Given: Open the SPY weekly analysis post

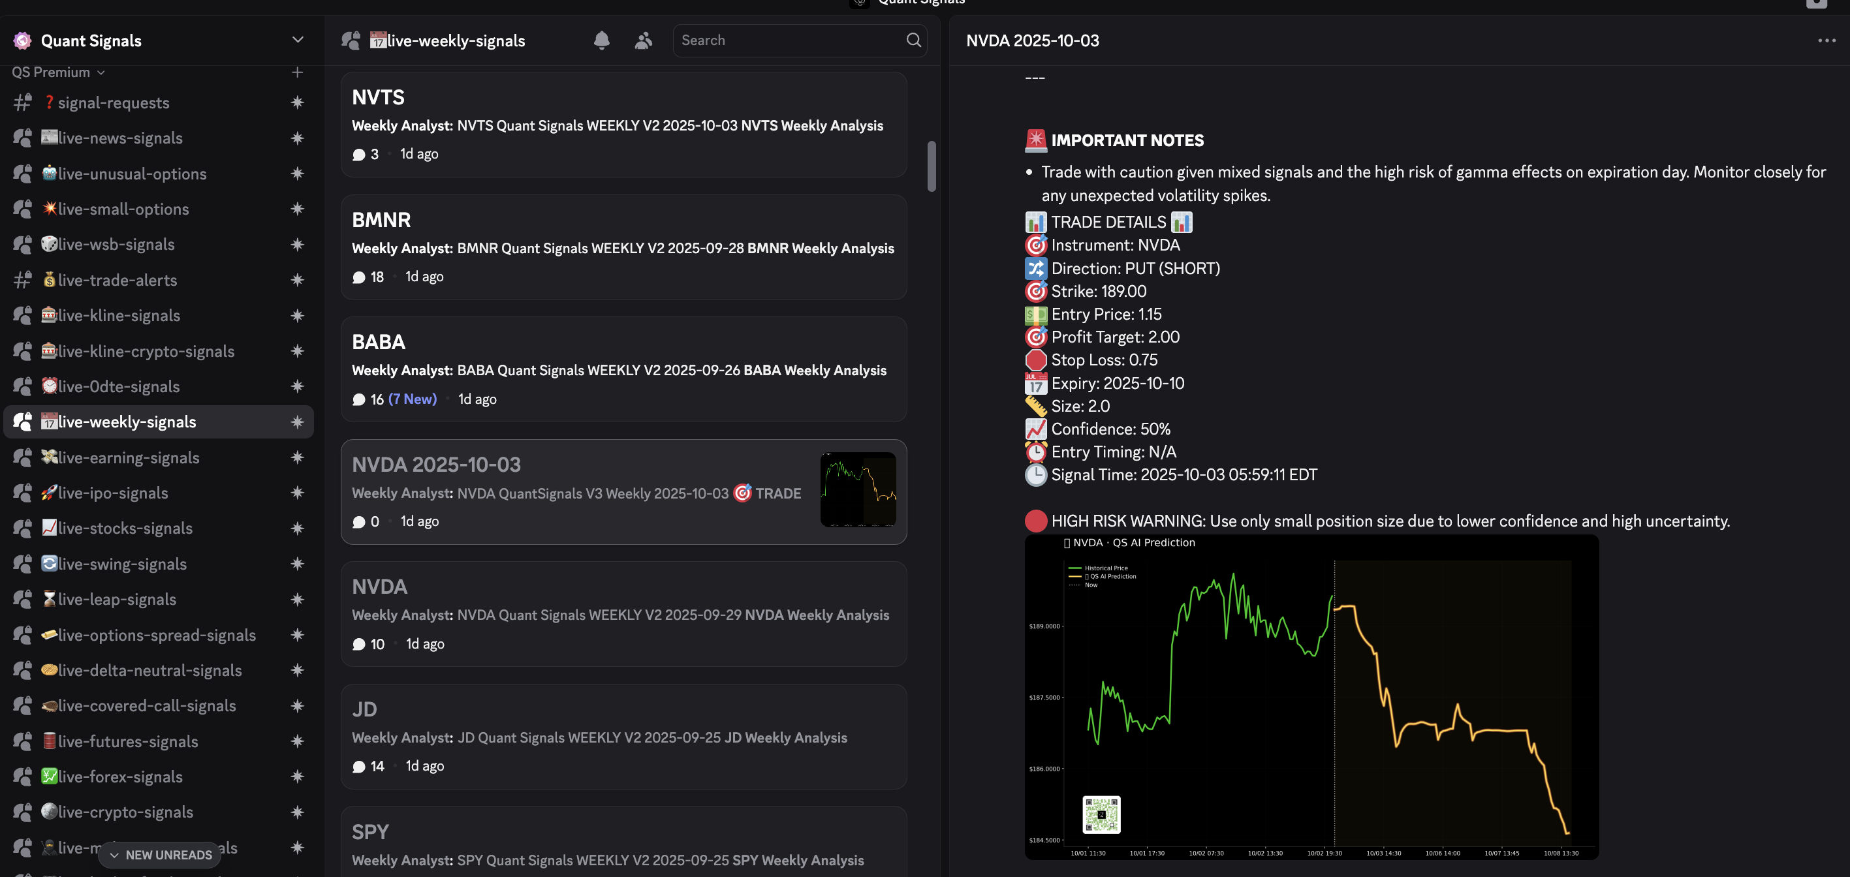Looking at the screenshot, I should click(x=623, y=842).
